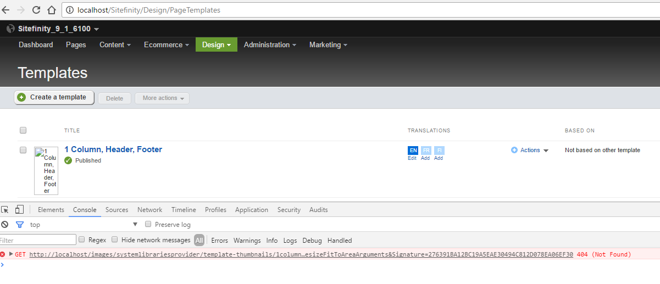660x284 pixels.
Task: Click the Edit link under EN
Action: (x=412, y=158)
